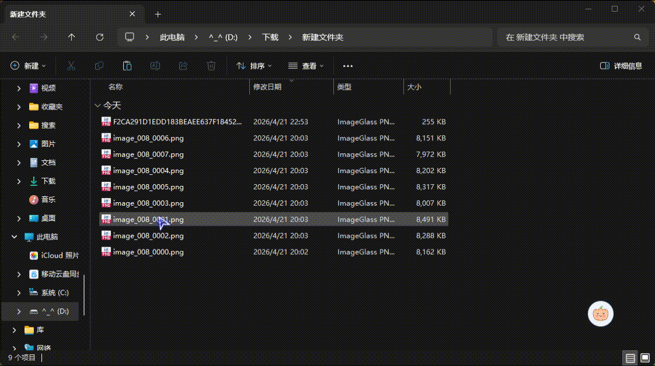Open the three-dot more options menu

(x=348, y=66)
